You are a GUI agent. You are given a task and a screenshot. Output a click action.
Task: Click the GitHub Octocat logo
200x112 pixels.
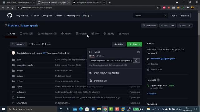click(10, 16)
